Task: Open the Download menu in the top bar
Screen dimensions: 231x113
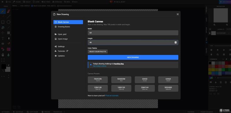Action: pyautogui.click(x=57, y=2)
